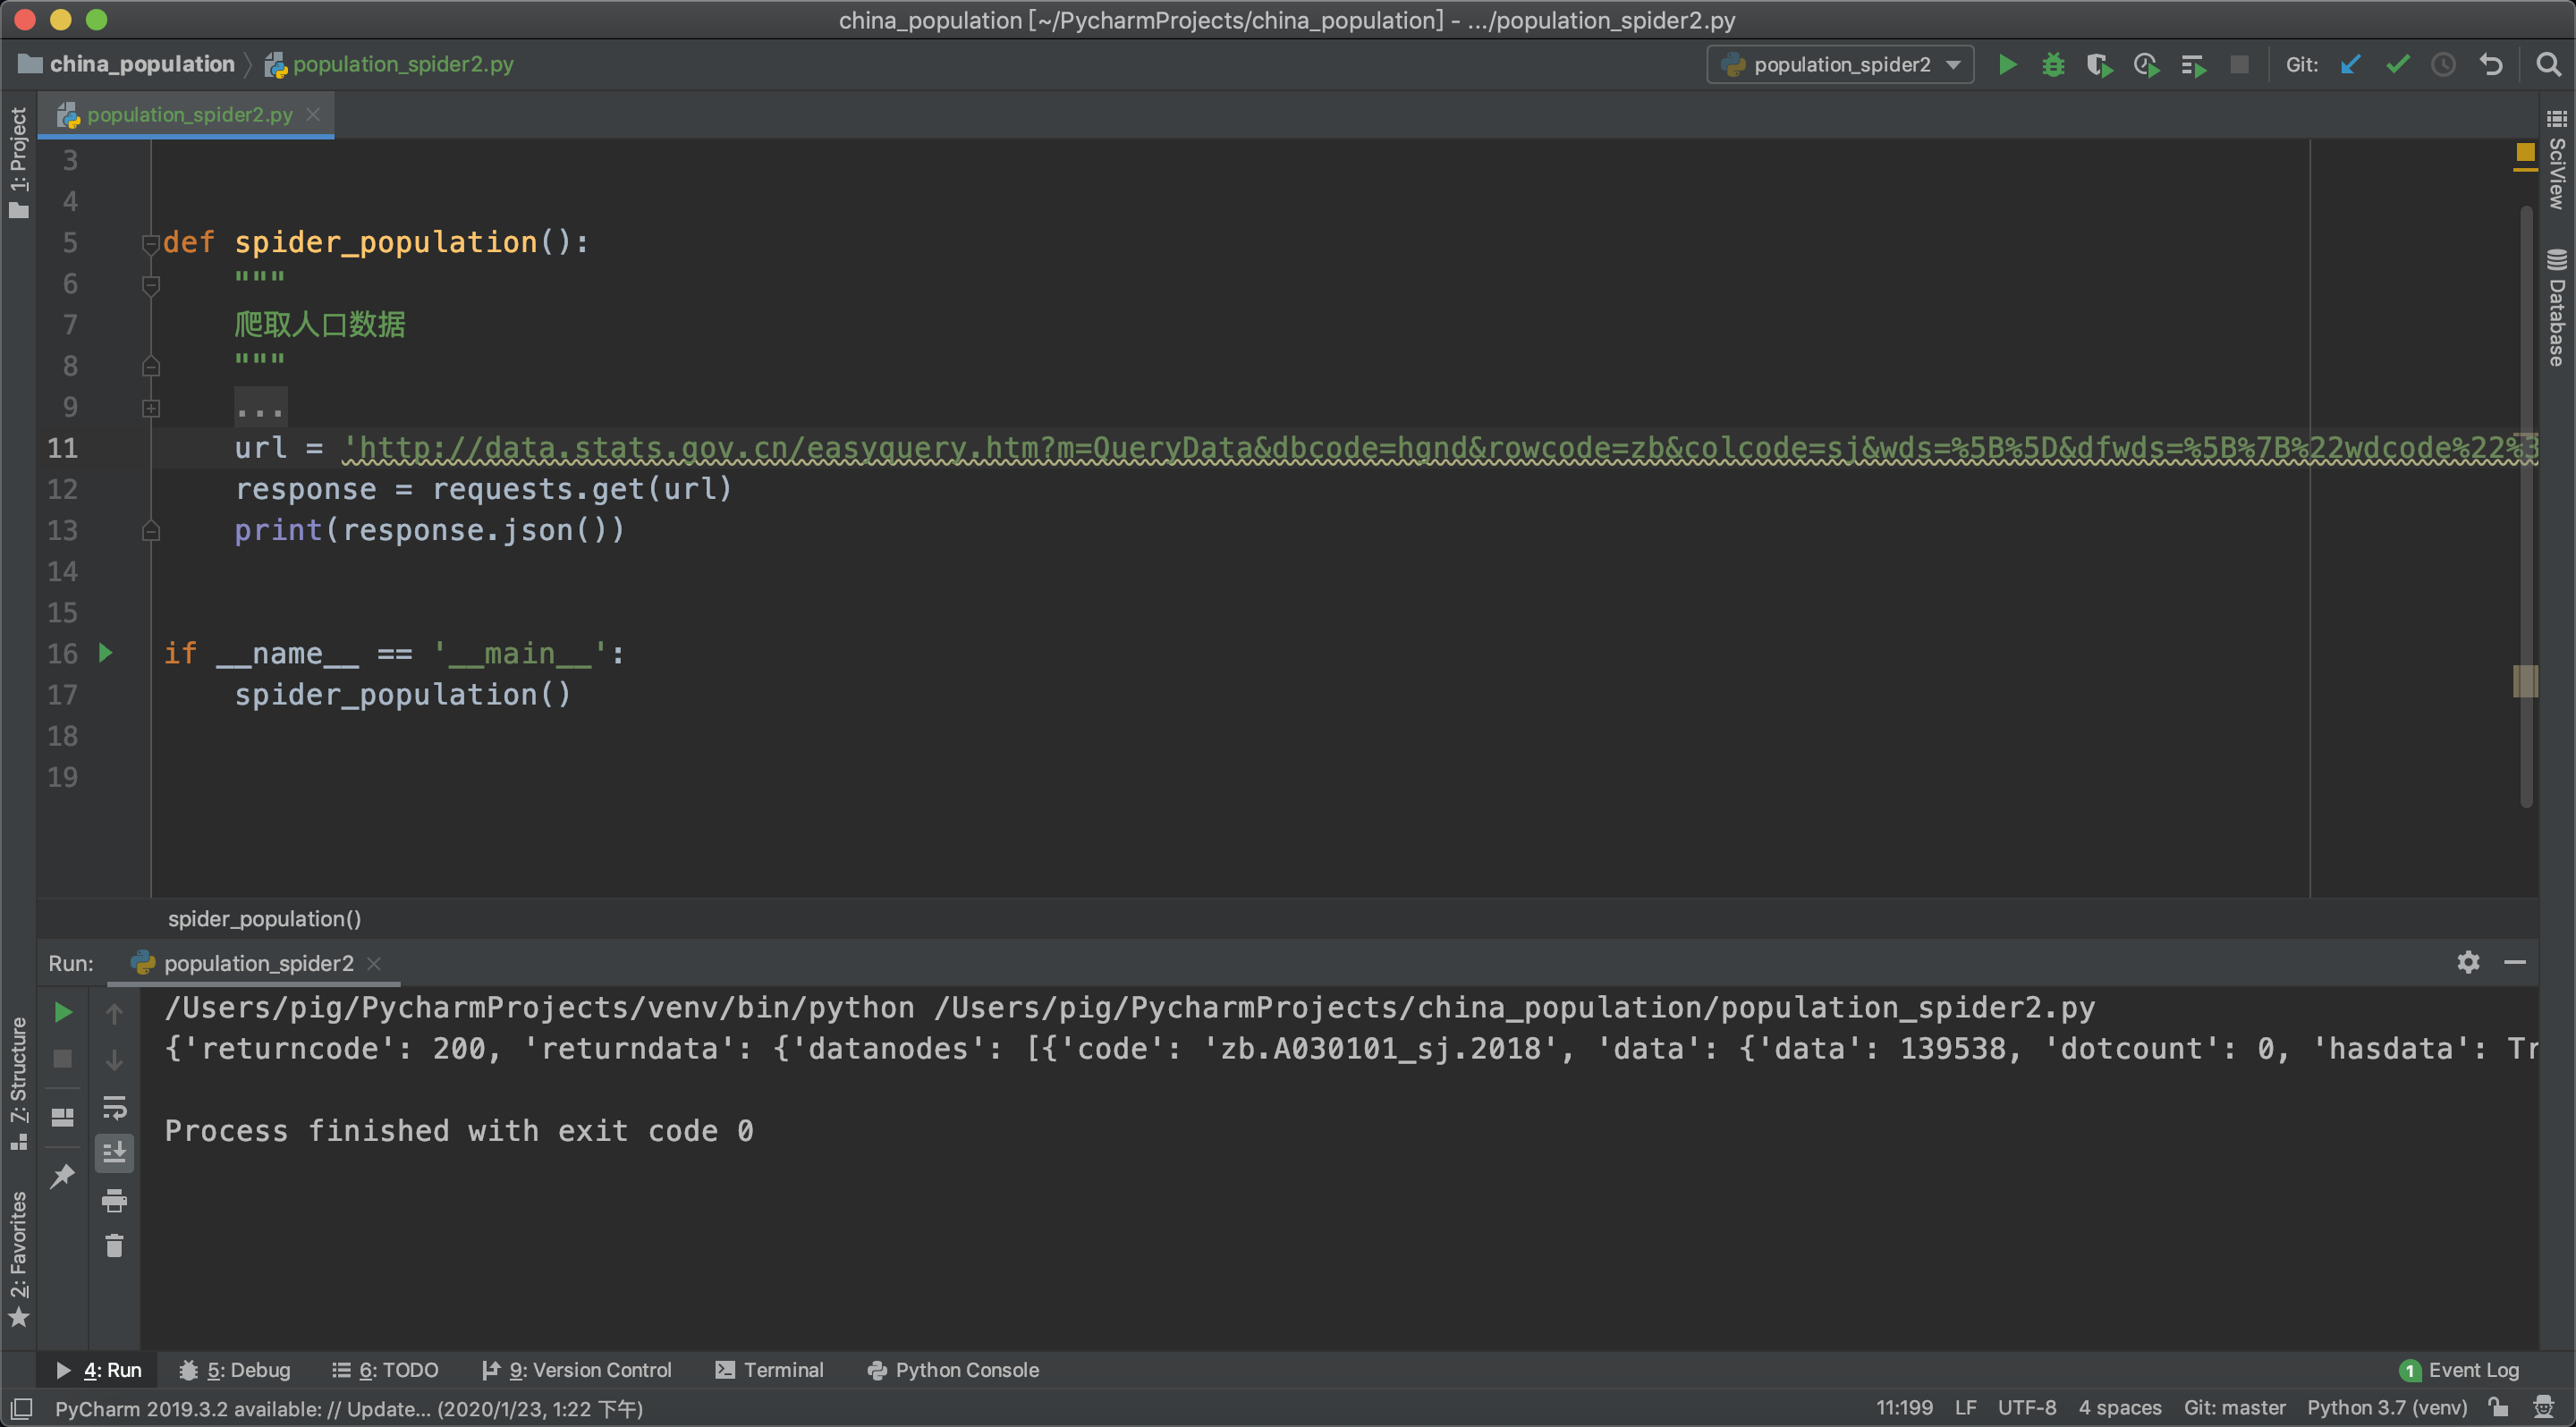Commit changes with the green checkmark
The width and height of the screenshot is (2576, 1427).
pos(2397,65)
